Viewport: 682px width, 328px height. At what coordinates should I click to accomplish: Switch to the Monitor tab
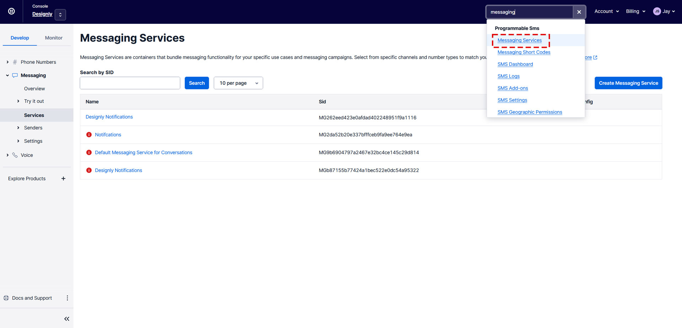[x=54, y=38]
